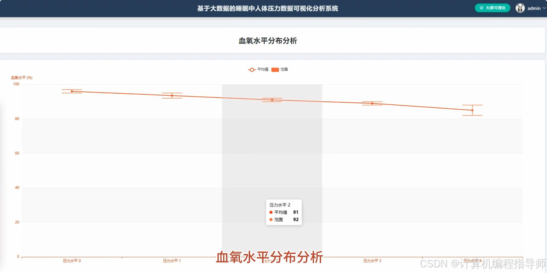Viewport: 547px width, 273px height.
Task: Click the screen icon inside 大屏可视化 button
Action: (481, 8)
